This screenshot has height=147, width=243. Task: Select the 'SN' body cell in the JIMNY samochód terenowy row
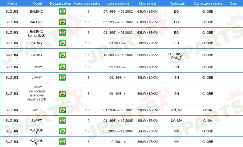click(x=177, y=94)
